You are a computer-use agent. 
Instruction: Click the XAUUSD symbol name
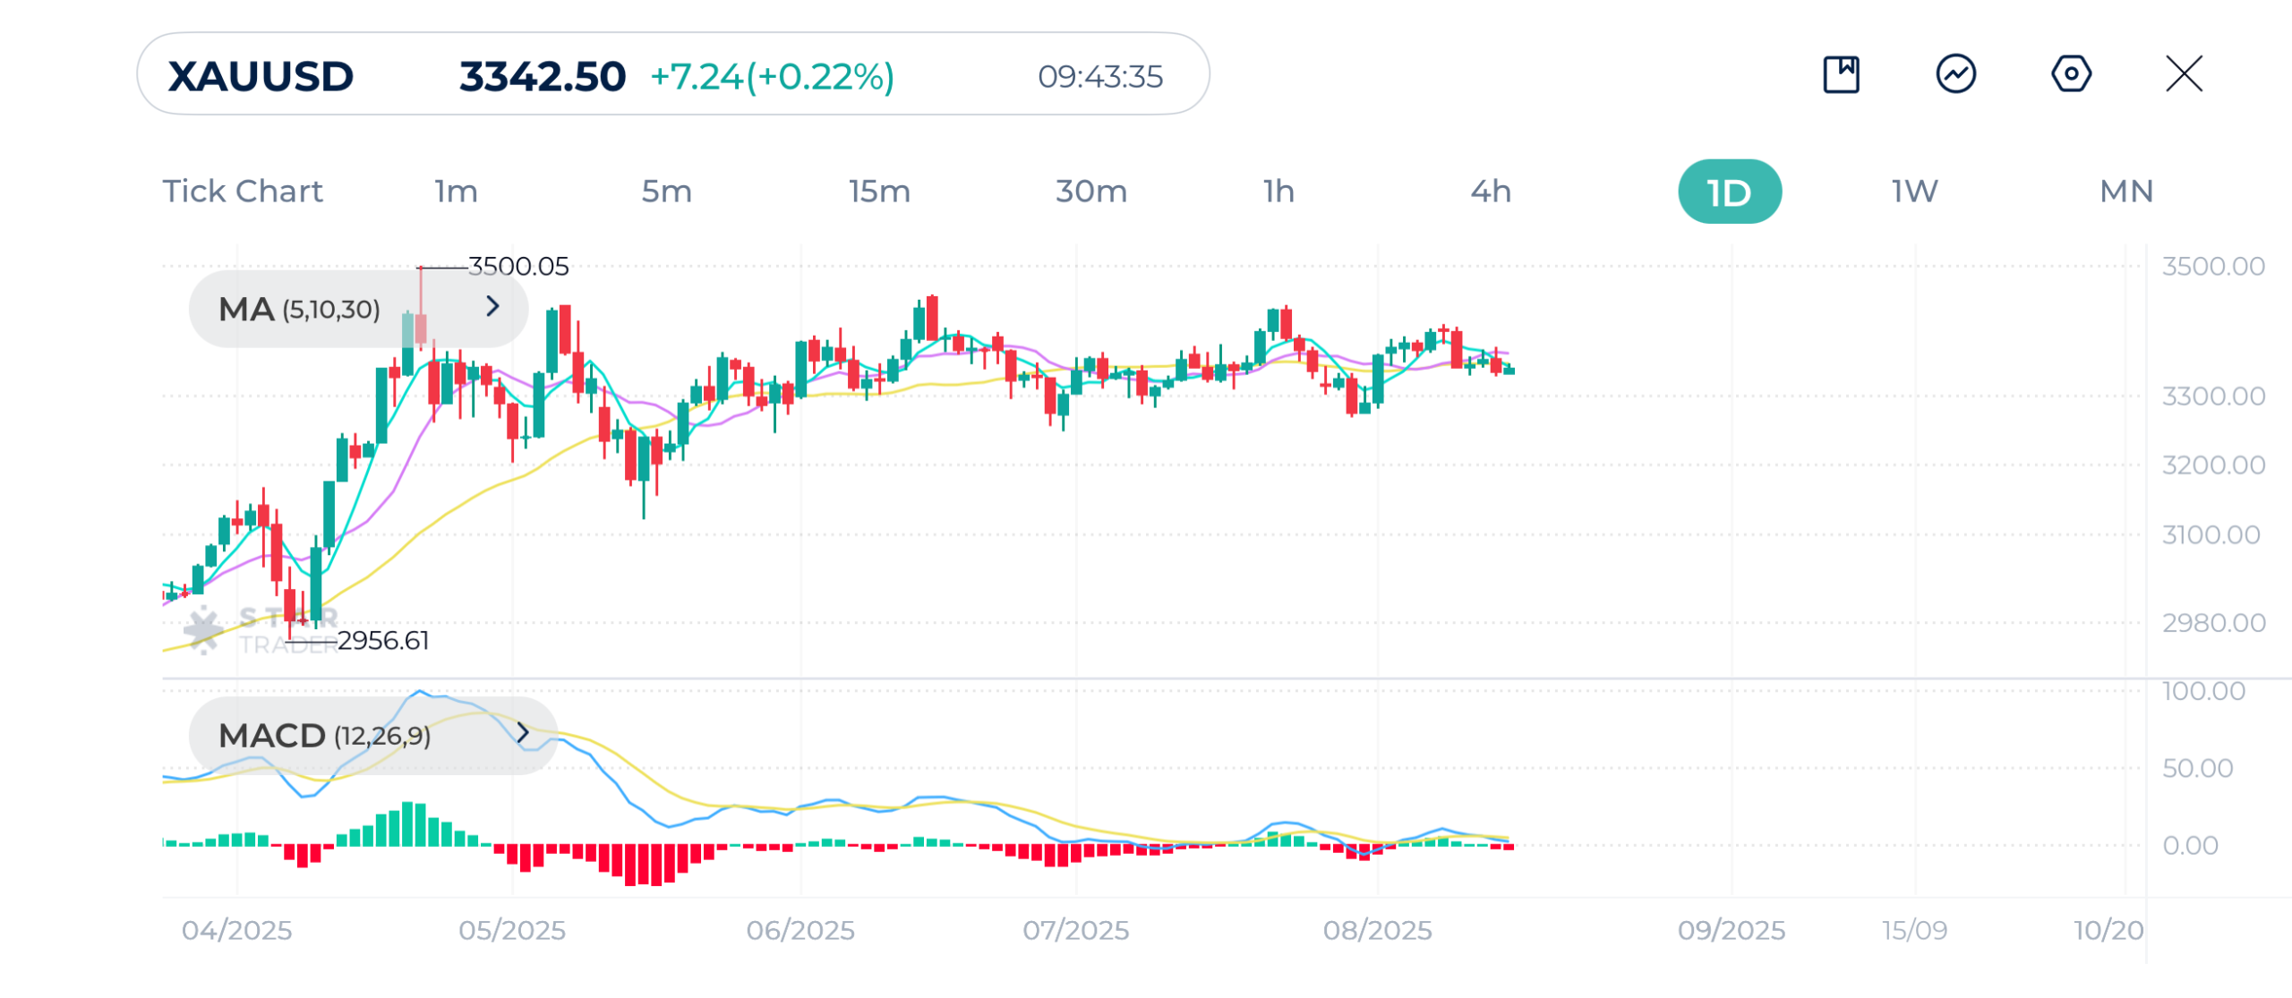pyautogui.click(x=261, y=76)
